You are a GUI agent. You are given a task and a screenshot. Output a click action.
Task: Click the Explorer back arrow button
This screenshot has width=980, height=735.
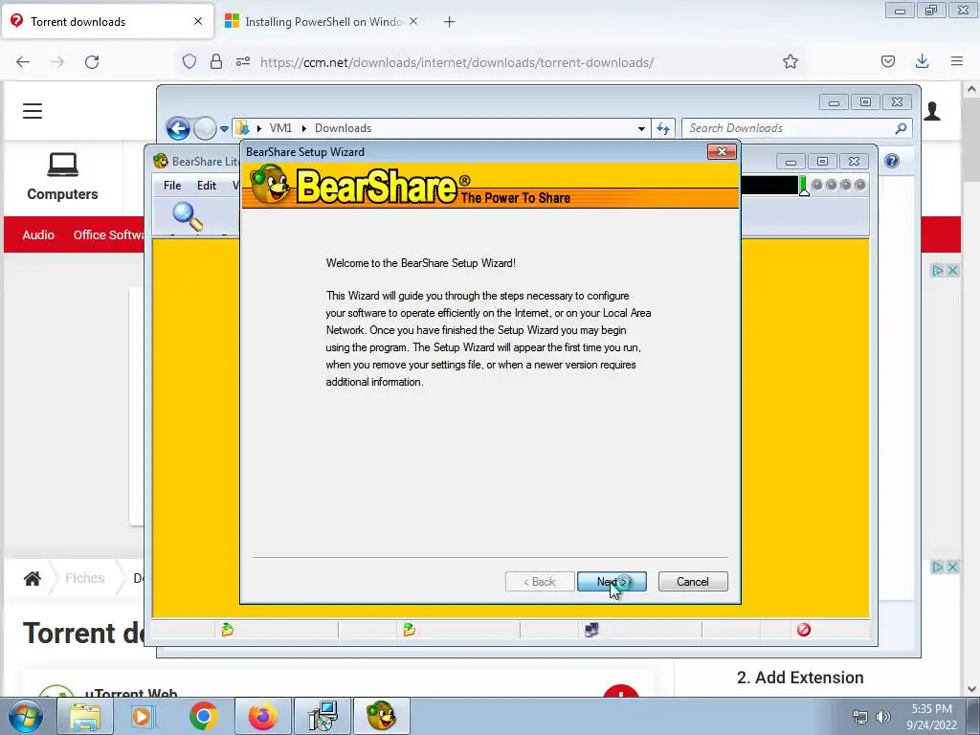tap(178, 129)
